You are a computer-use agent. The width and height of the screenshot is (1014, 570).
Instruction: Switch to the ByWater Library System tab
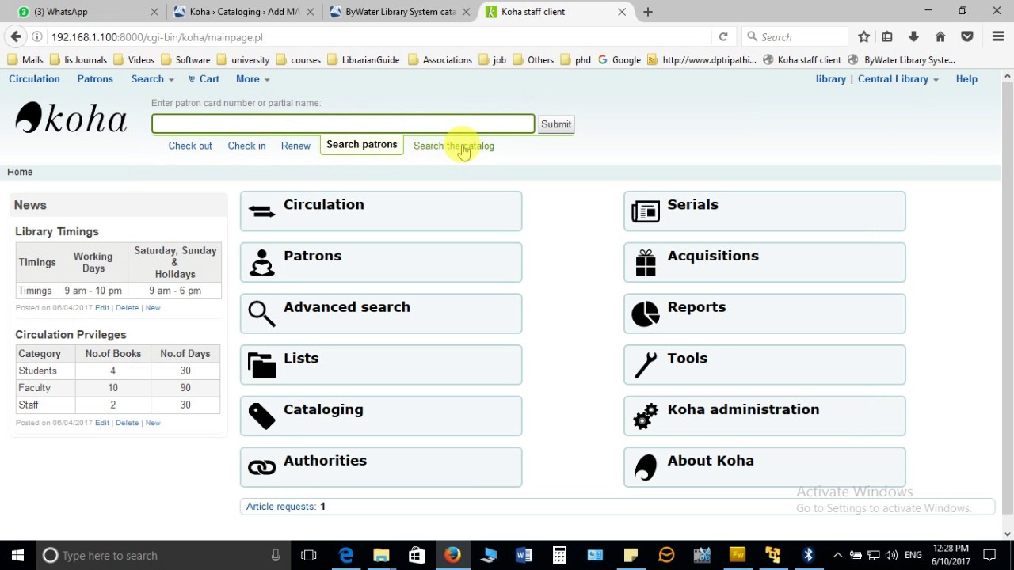click(400, 12)
